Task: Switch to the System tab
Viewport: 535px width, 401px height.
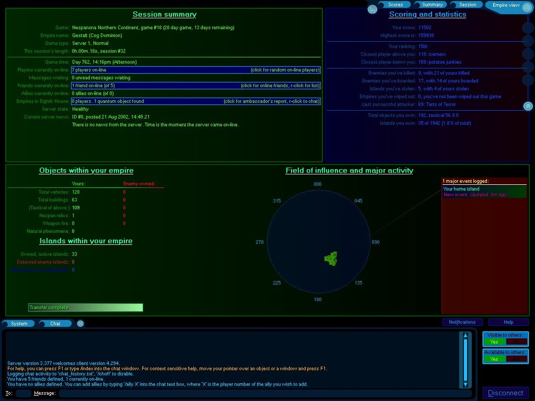Action: click(x=19, y=324)
